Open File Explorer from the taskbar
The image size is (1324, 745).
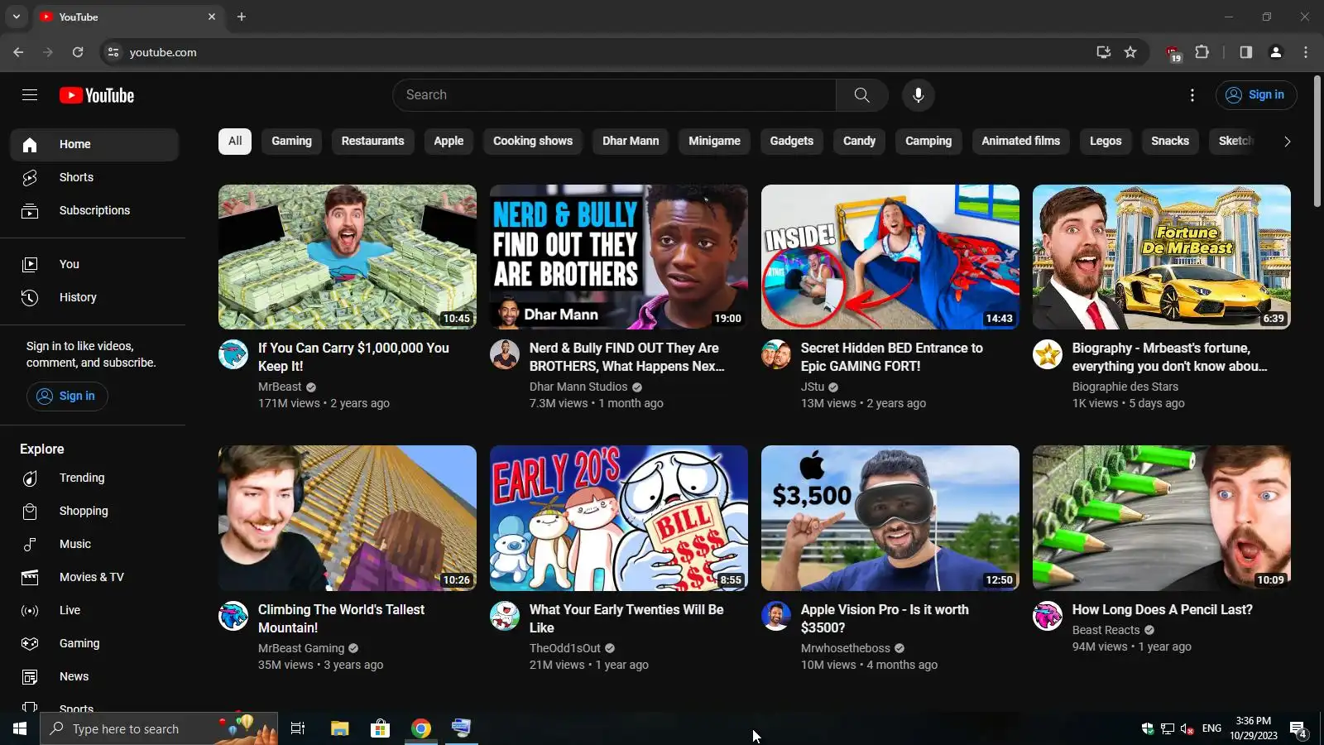pyautogui.click(x=340, y=728)
